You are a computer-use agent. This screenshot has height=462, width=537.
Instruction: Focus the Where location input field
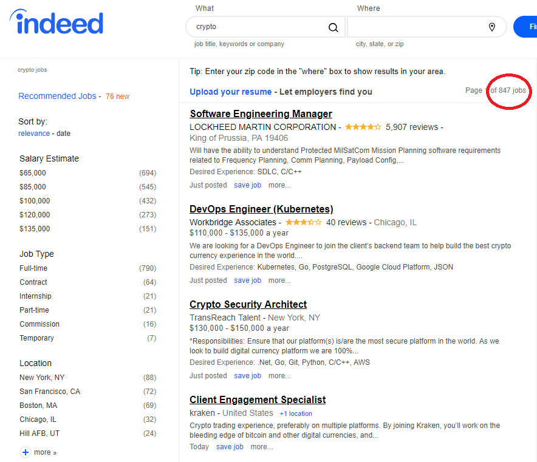click(x=426, y=27)
